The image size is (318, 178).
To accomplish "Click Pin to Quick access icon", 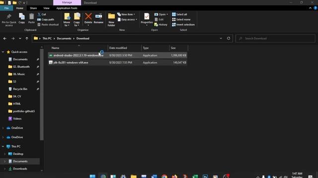I will (9, 17).
